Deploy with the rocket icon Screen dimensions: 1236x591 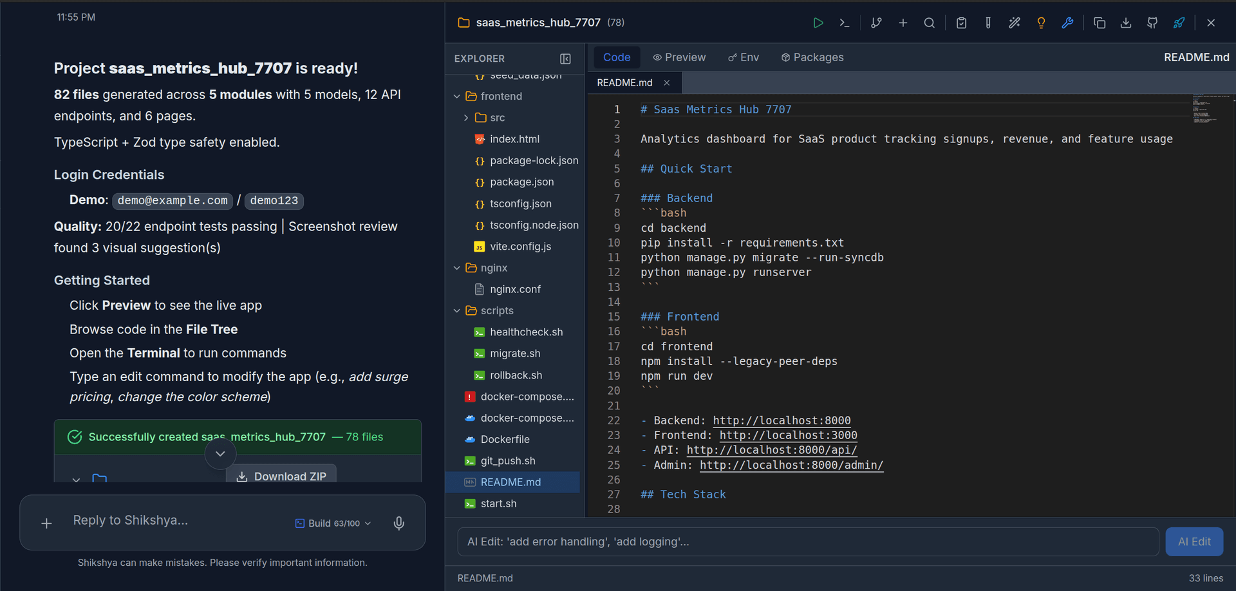[1179, 23]
